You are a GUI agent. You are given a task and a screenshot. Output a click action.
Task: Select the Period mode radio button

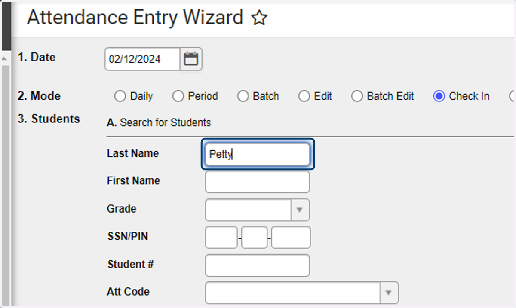pyautogui.click(x=178, y=96)
